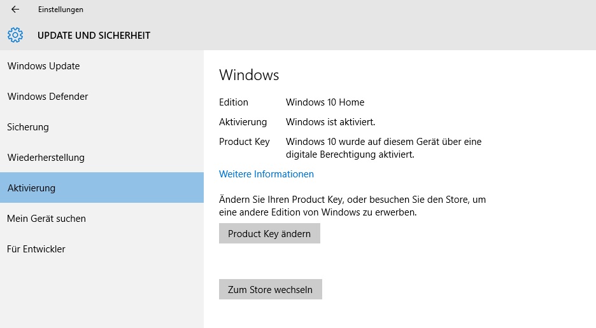Click the Windows section heading

click(249, 75)
